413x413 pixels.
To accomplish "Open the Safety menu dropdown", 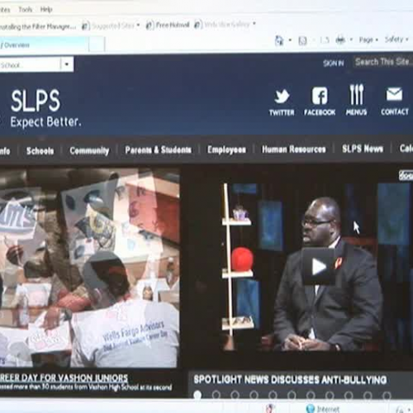I will coord(396,40).
